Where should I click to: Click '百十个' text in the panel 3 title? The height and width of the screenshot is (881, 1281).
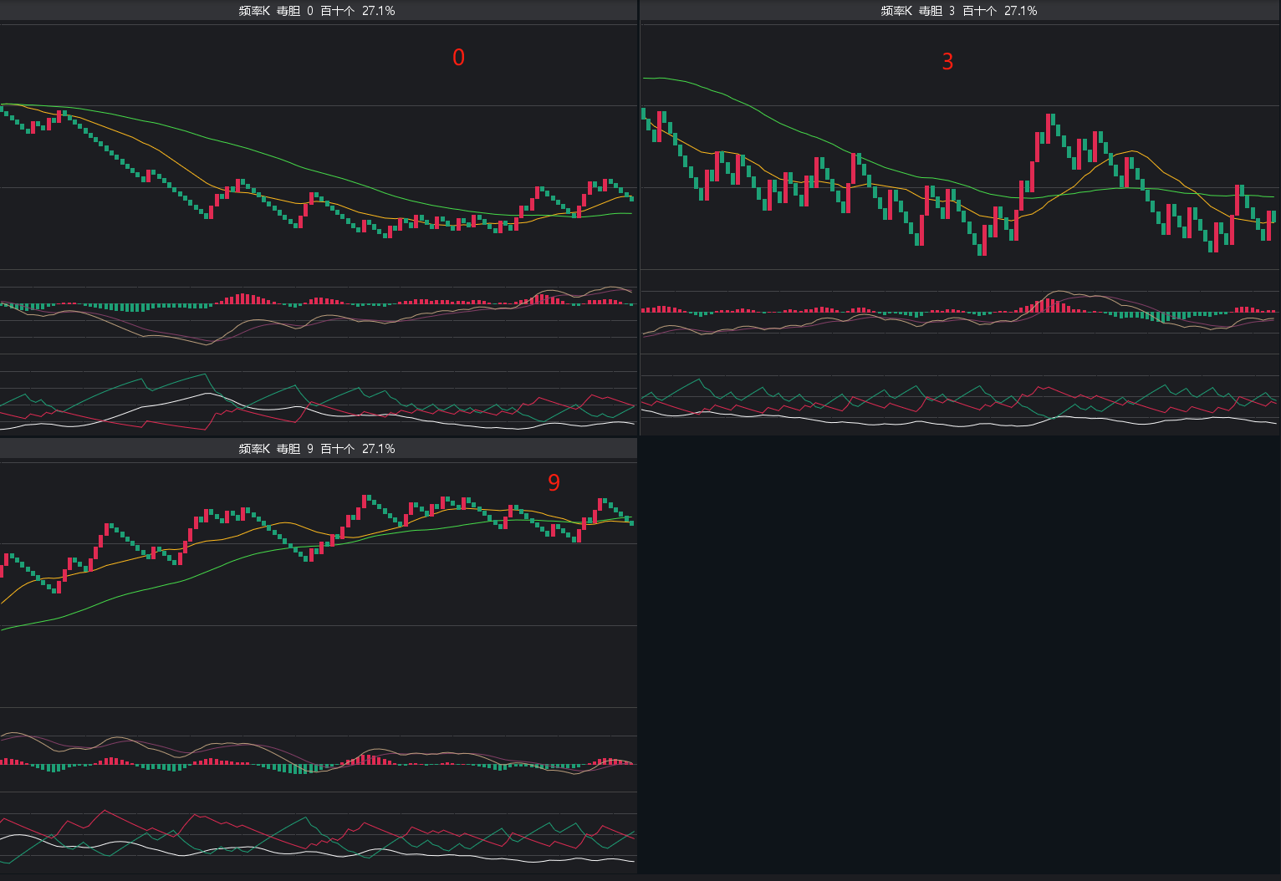[980, 11]
